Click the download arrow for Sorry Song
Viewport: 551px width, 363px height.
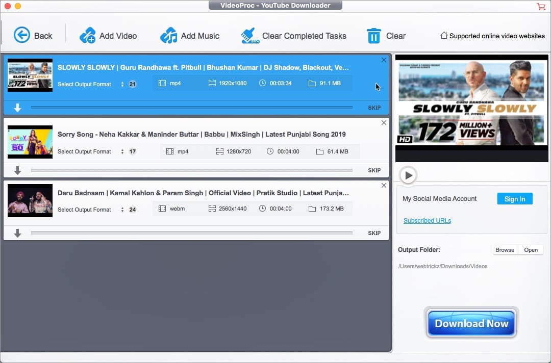pos(17,170)
